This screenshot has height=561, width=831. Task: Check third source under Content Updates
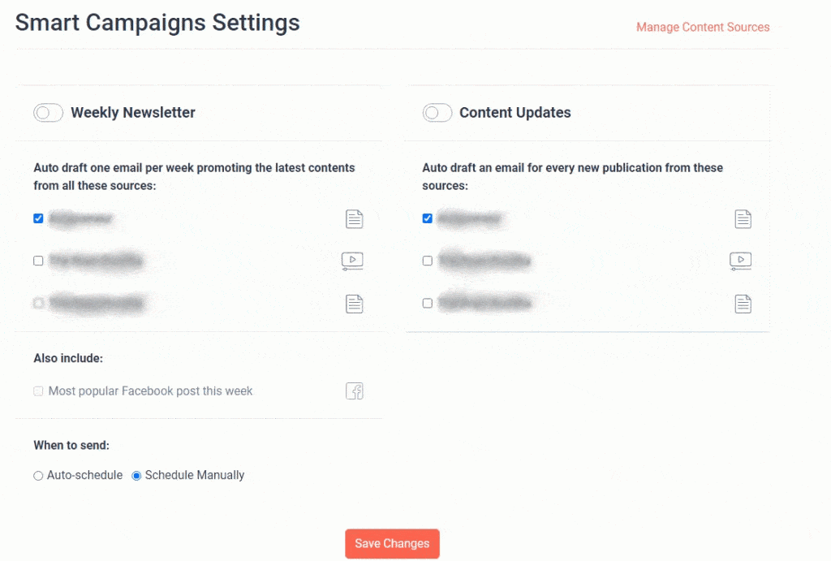[x=428, y=303]
